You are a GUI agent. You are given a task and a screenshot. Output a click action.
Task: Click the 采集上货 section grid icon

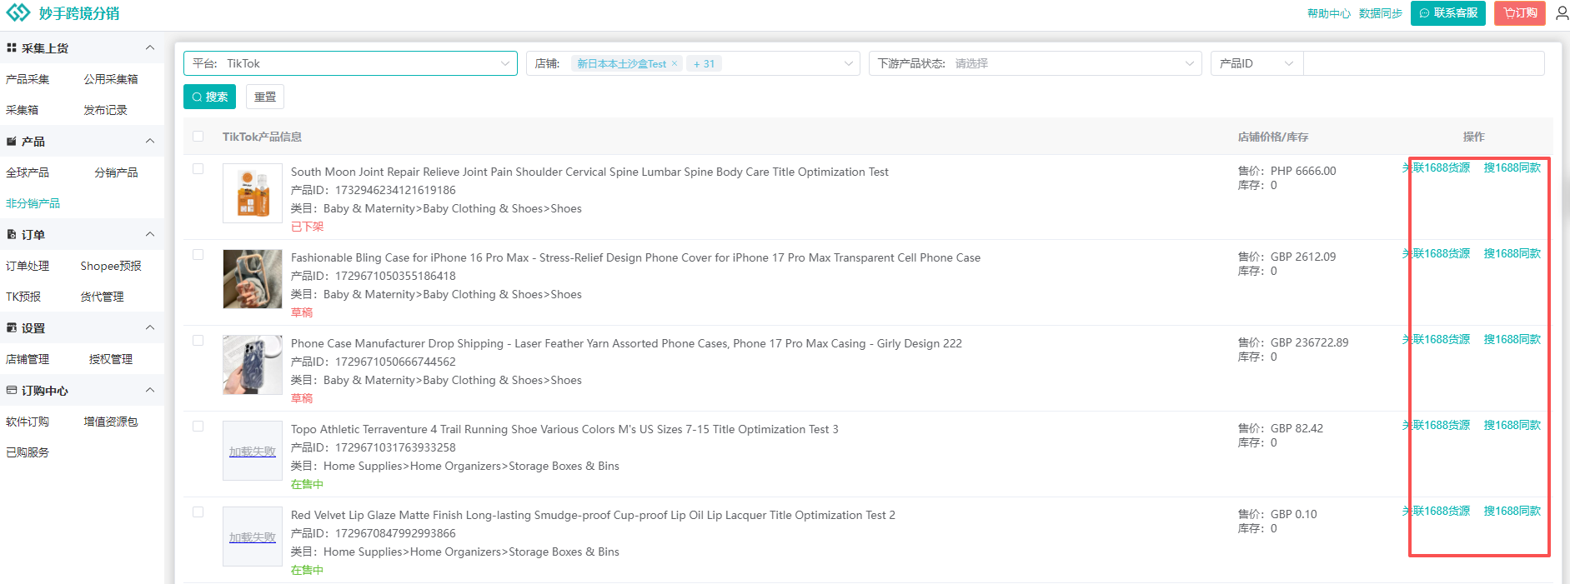point(12,48)
